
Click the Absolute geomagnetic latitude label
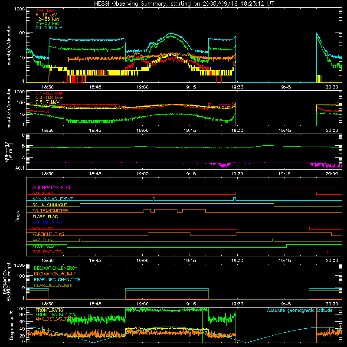point(300,310)
